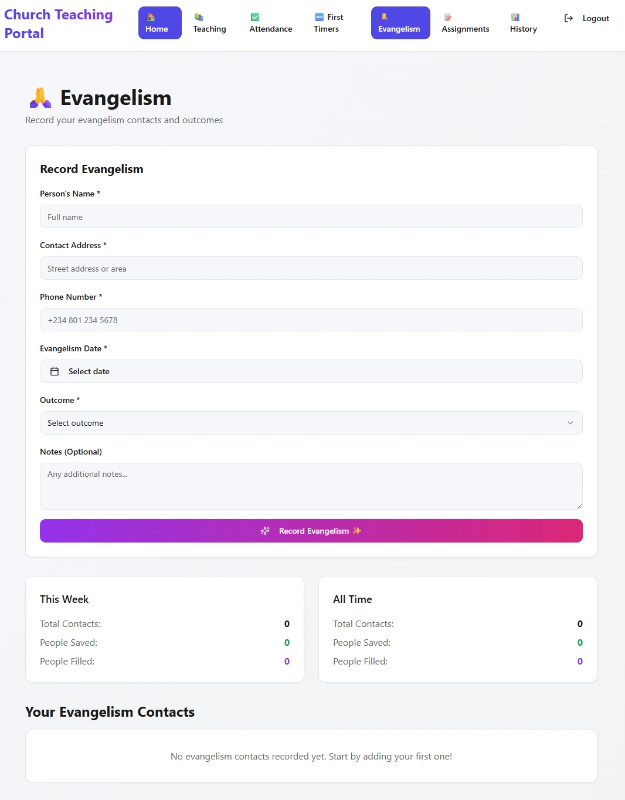Expand the outcome dropdown chevron arrow
Viewport: 625px width, 800px height.
[x=570, y=423]
